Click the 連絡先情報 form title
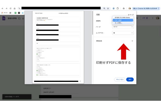The width and height of the screenshot is (161, 108). tap(12, 18)
